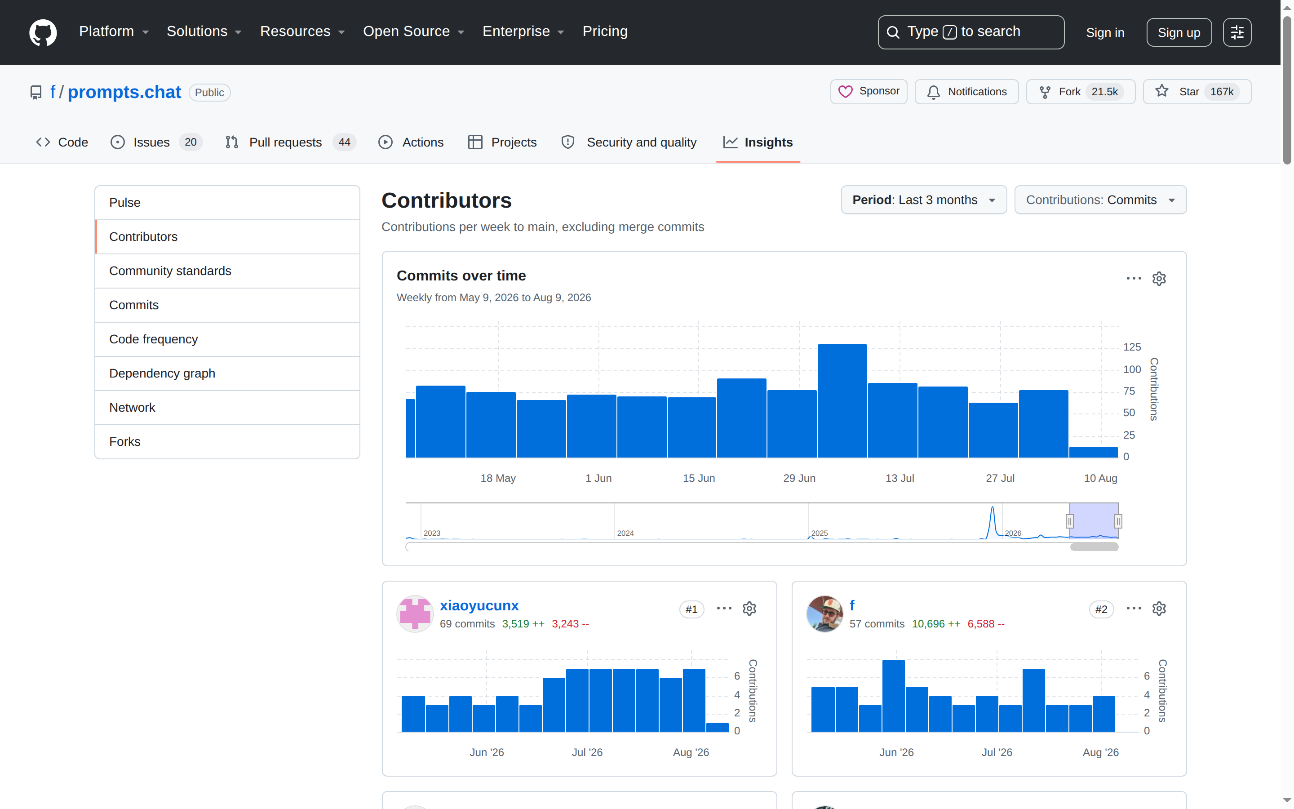1294x809 pixels.
Task: Open the three-dot menu on xiaoyucunx card
Action: [x=724, y=609]
